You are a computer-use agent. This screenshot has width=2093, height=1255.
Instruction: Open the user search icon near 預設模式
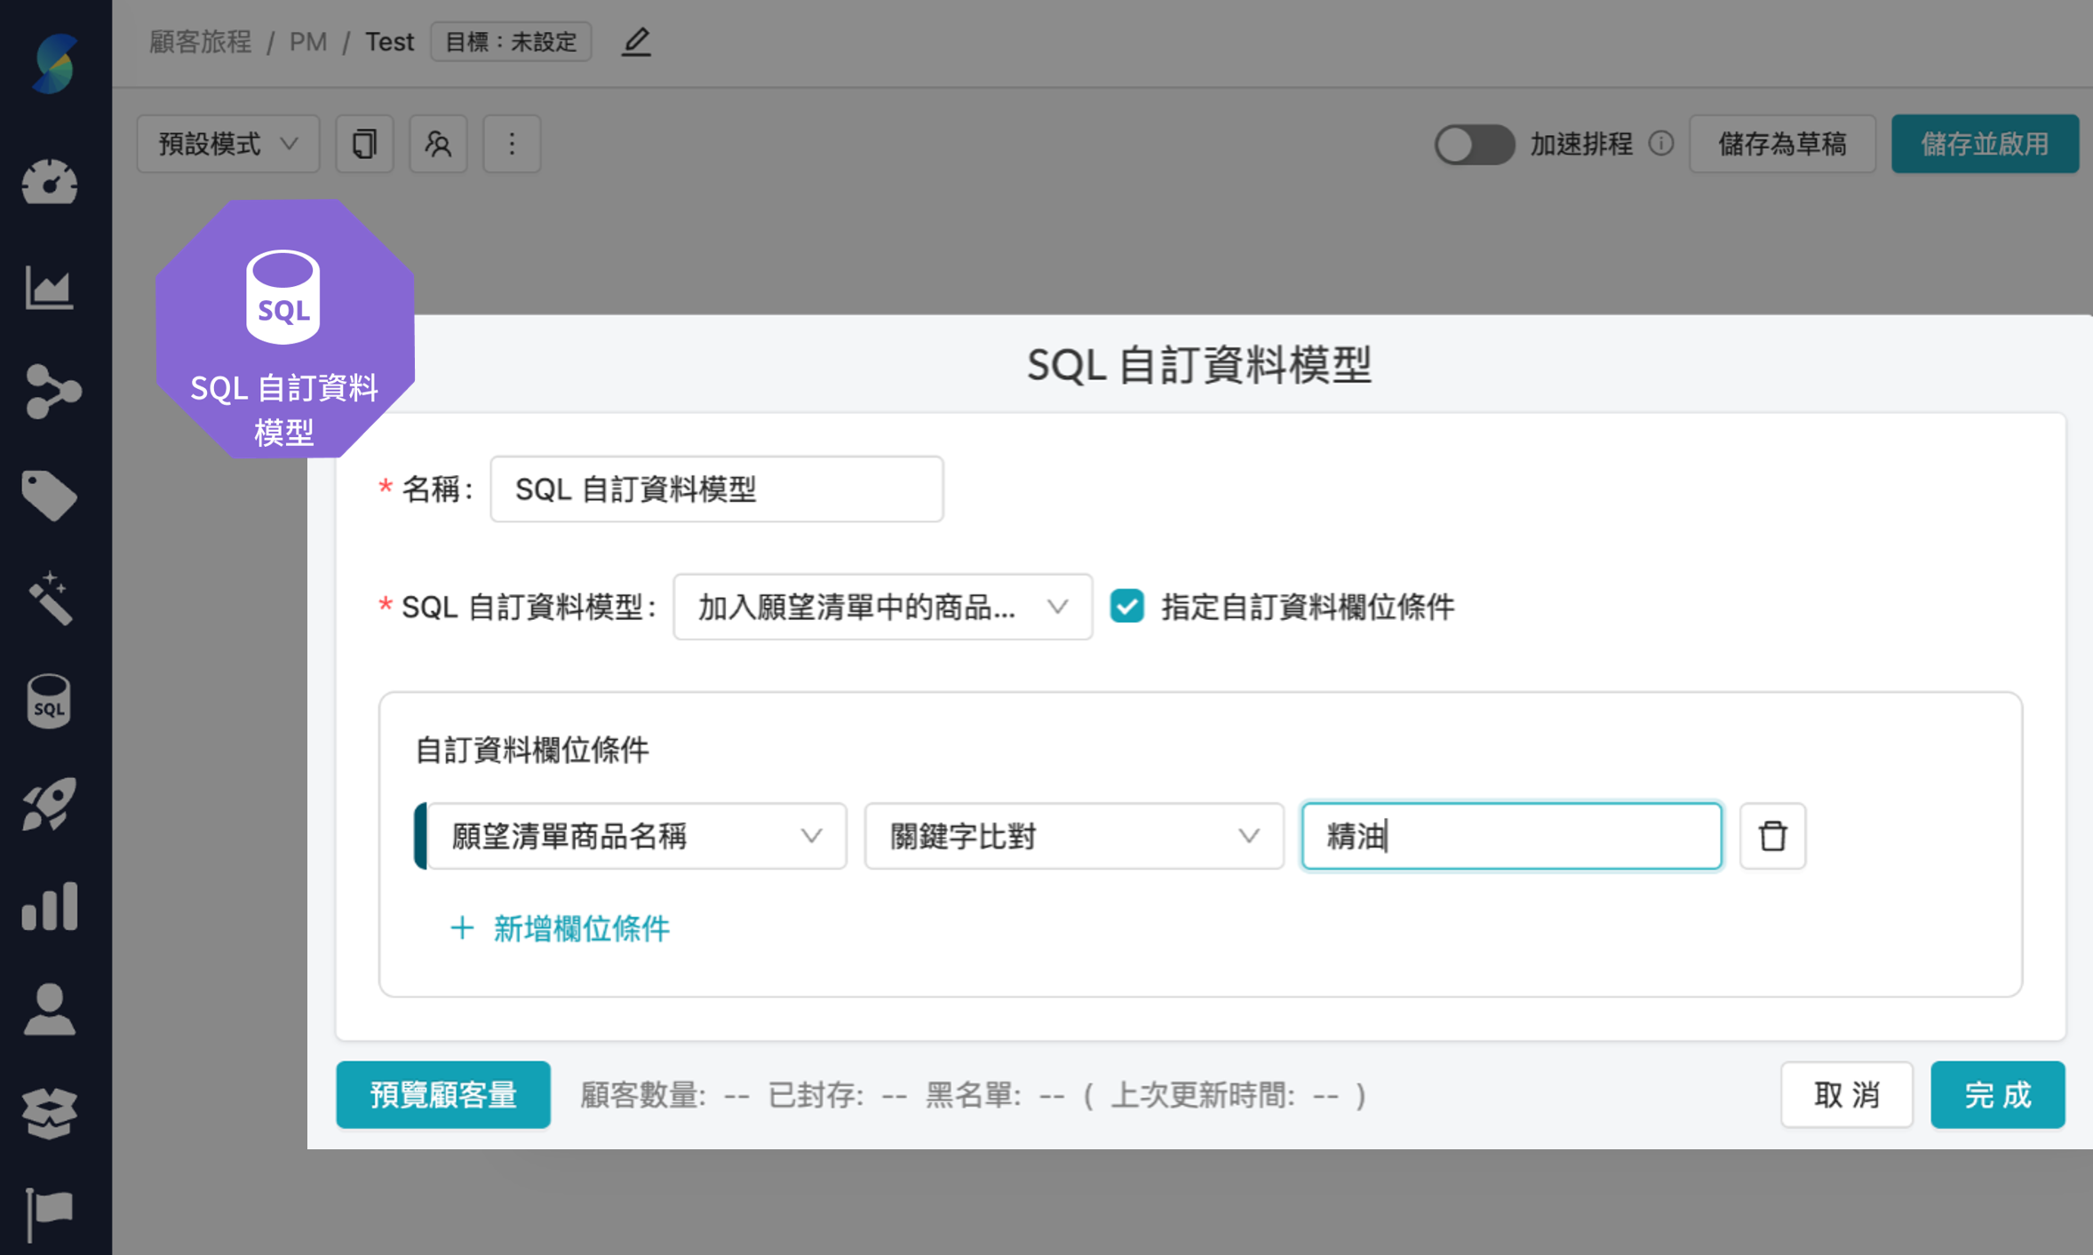coord(438,143)
